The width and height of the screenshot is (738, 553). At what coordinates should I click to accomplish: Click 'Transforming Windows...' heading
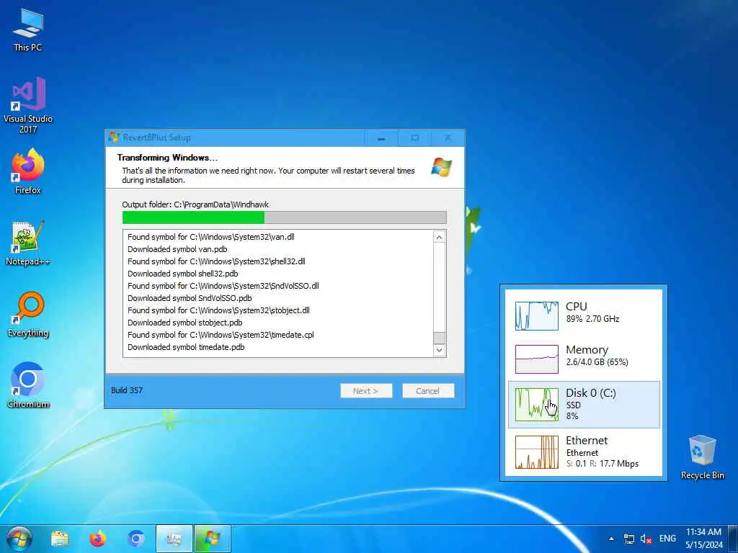pyautogui.click(x=167, y=158)
